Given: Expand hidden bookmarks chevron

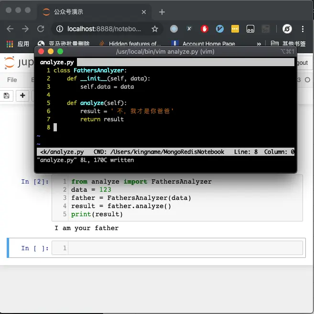Looking at the screenshot, I should tap(259, 44).
